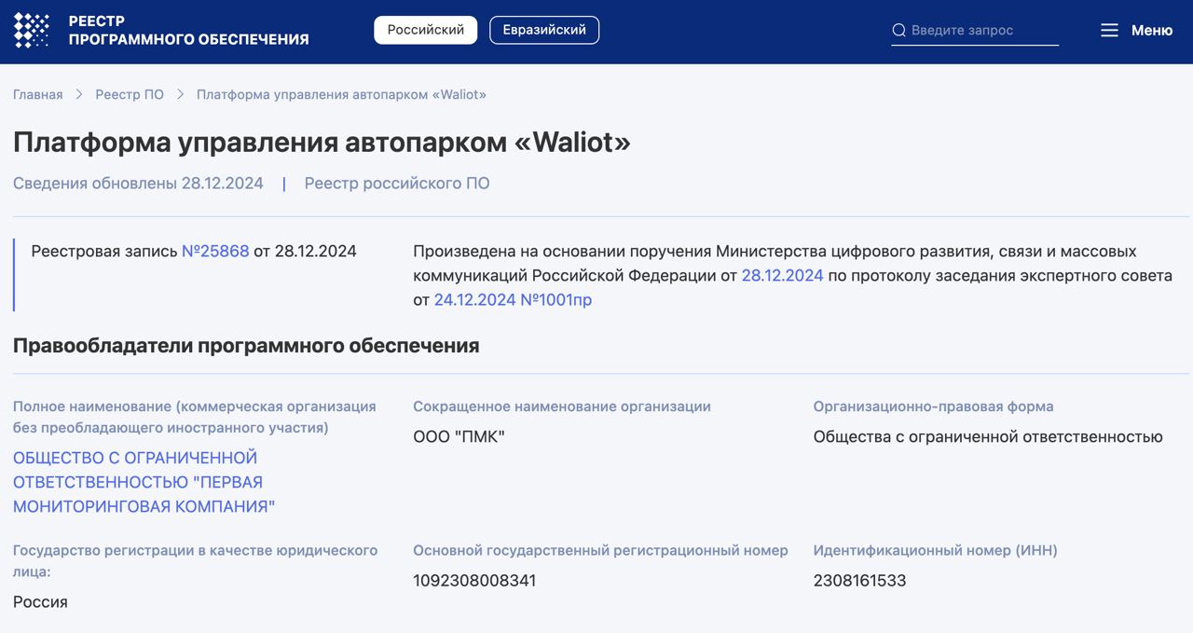The width and height of the screenshot is (1193, 633).
Task: Click the registry logo icon in header
Action: (x=32, y=30)
